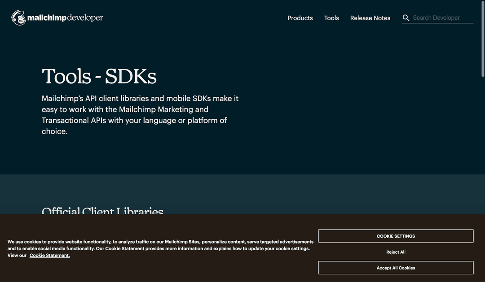The image size is (485, 282).
Task: Select Products in the top navigation
Action: 300,18
